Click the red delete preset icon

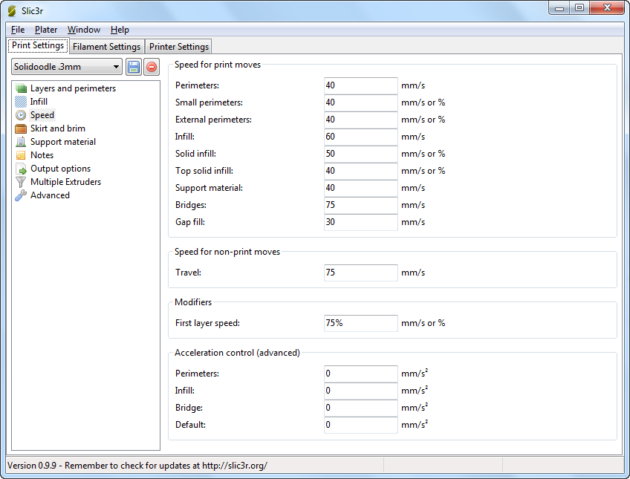pos(152,67)
